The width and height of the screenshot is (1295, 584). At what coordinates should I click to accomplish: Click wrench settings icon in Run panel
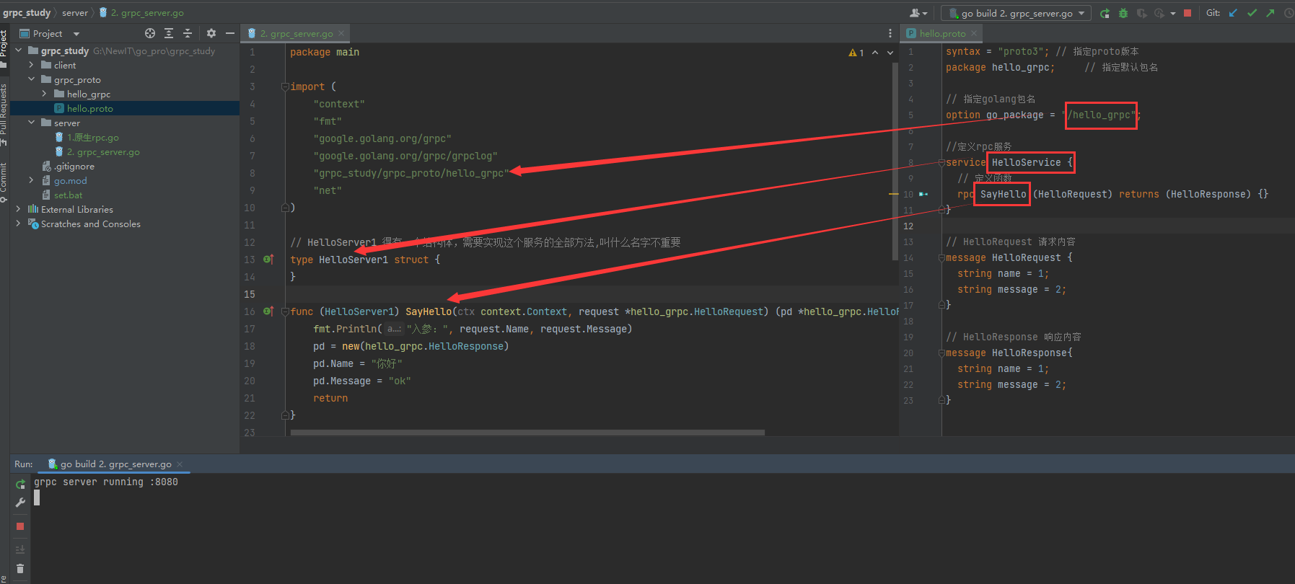pyautogui.click(x=20, y=503)
